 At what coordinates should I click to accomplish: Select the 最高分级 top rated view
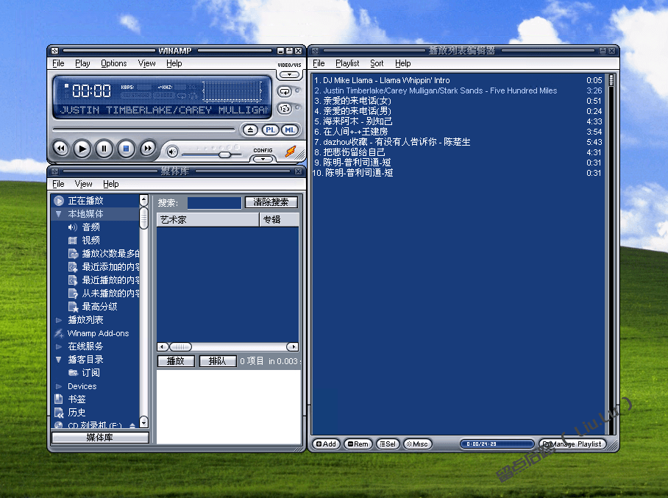coord(99,306)
